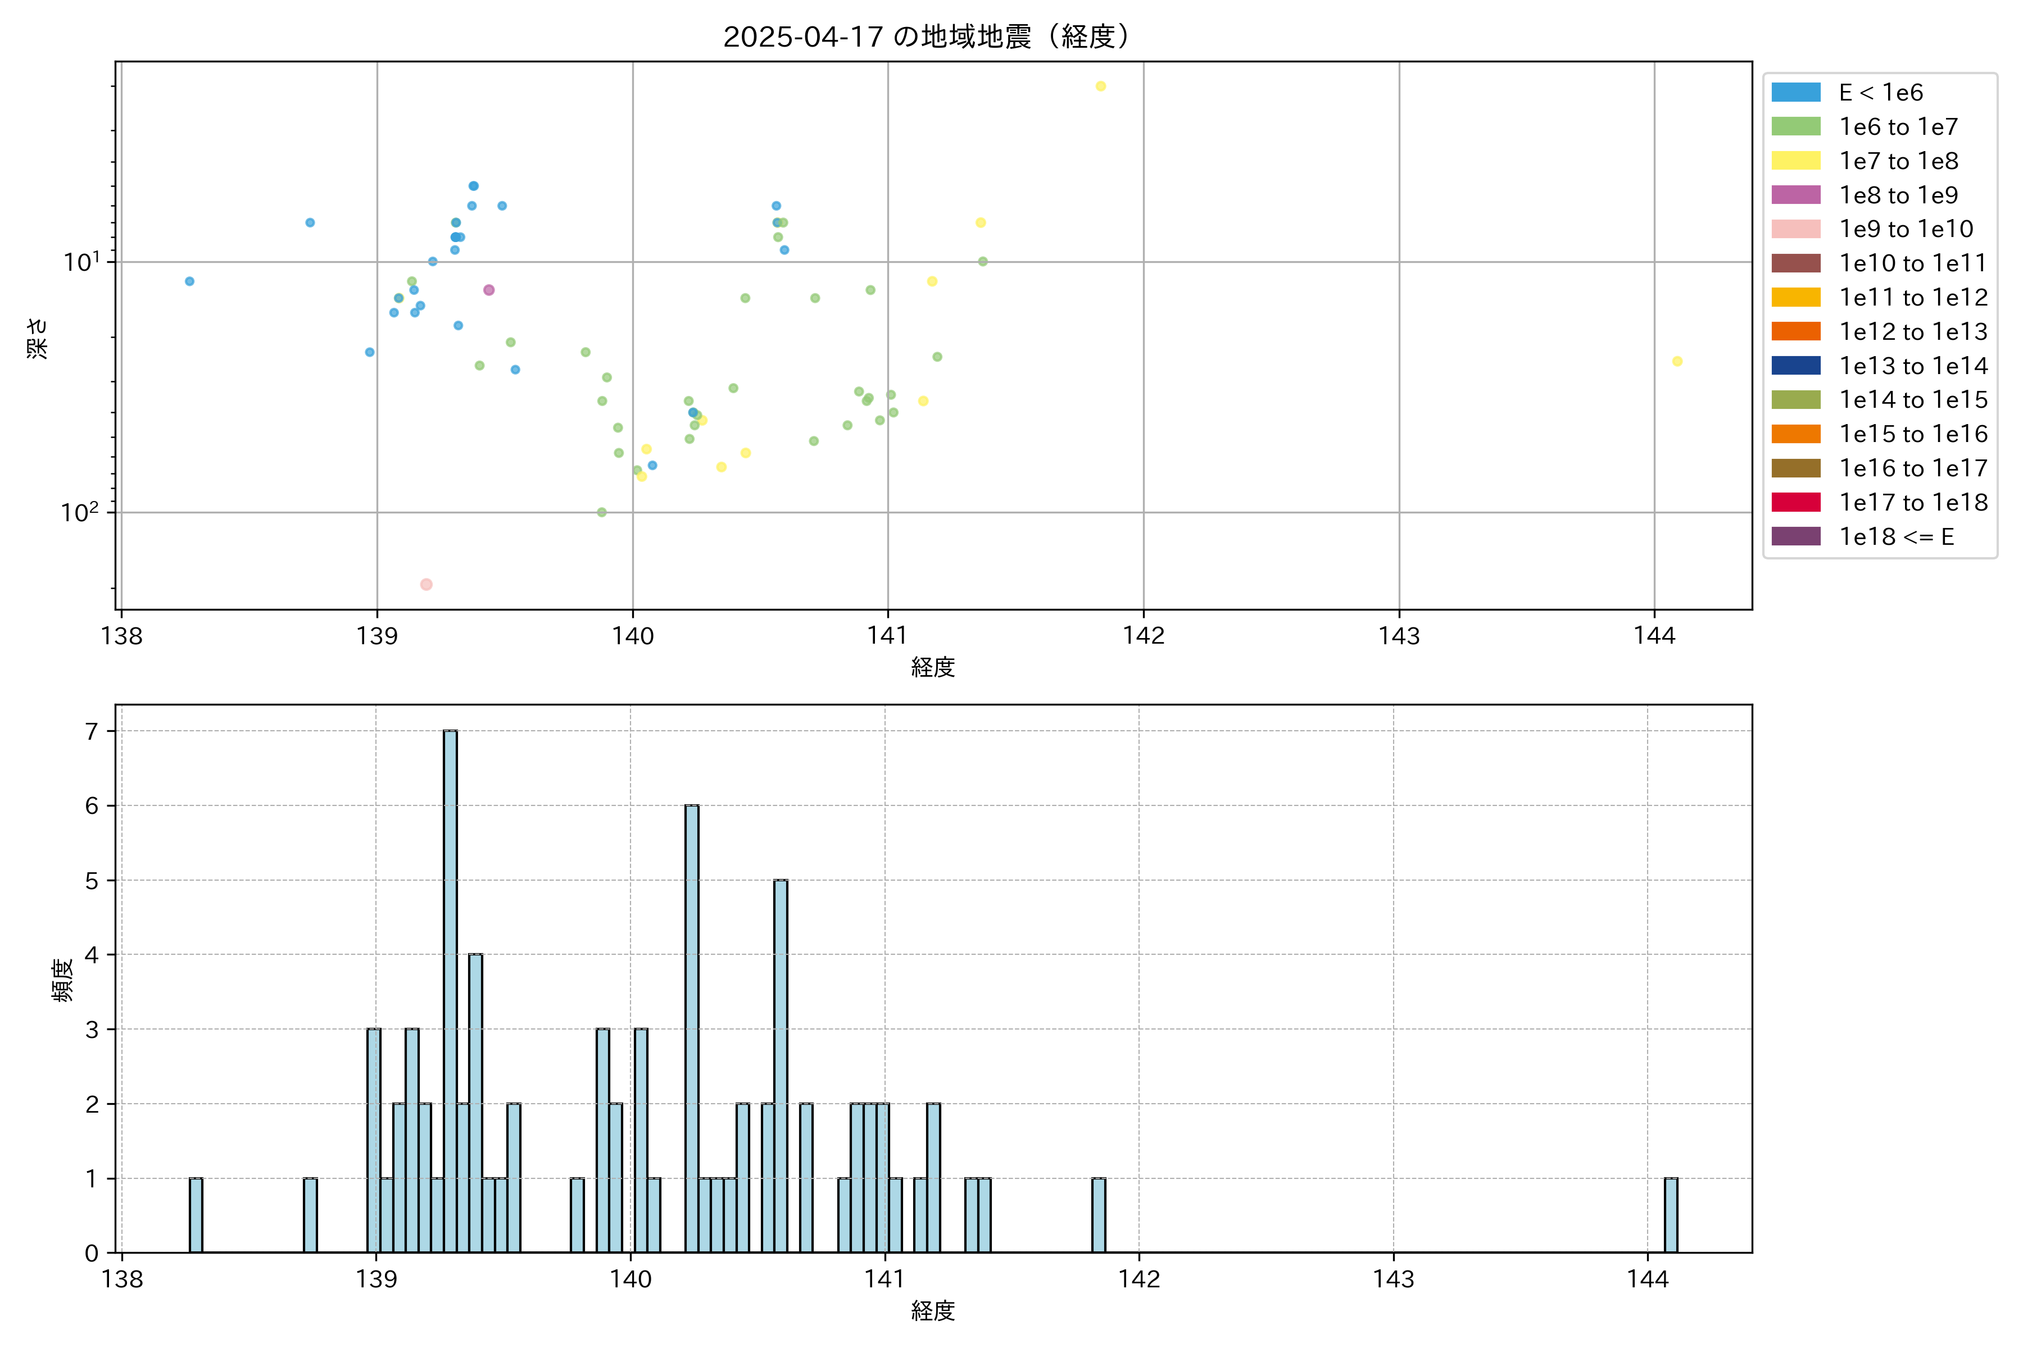Click the pink scatter point near depth 200
The image size is (2023, 1348).
pos(426,585)
